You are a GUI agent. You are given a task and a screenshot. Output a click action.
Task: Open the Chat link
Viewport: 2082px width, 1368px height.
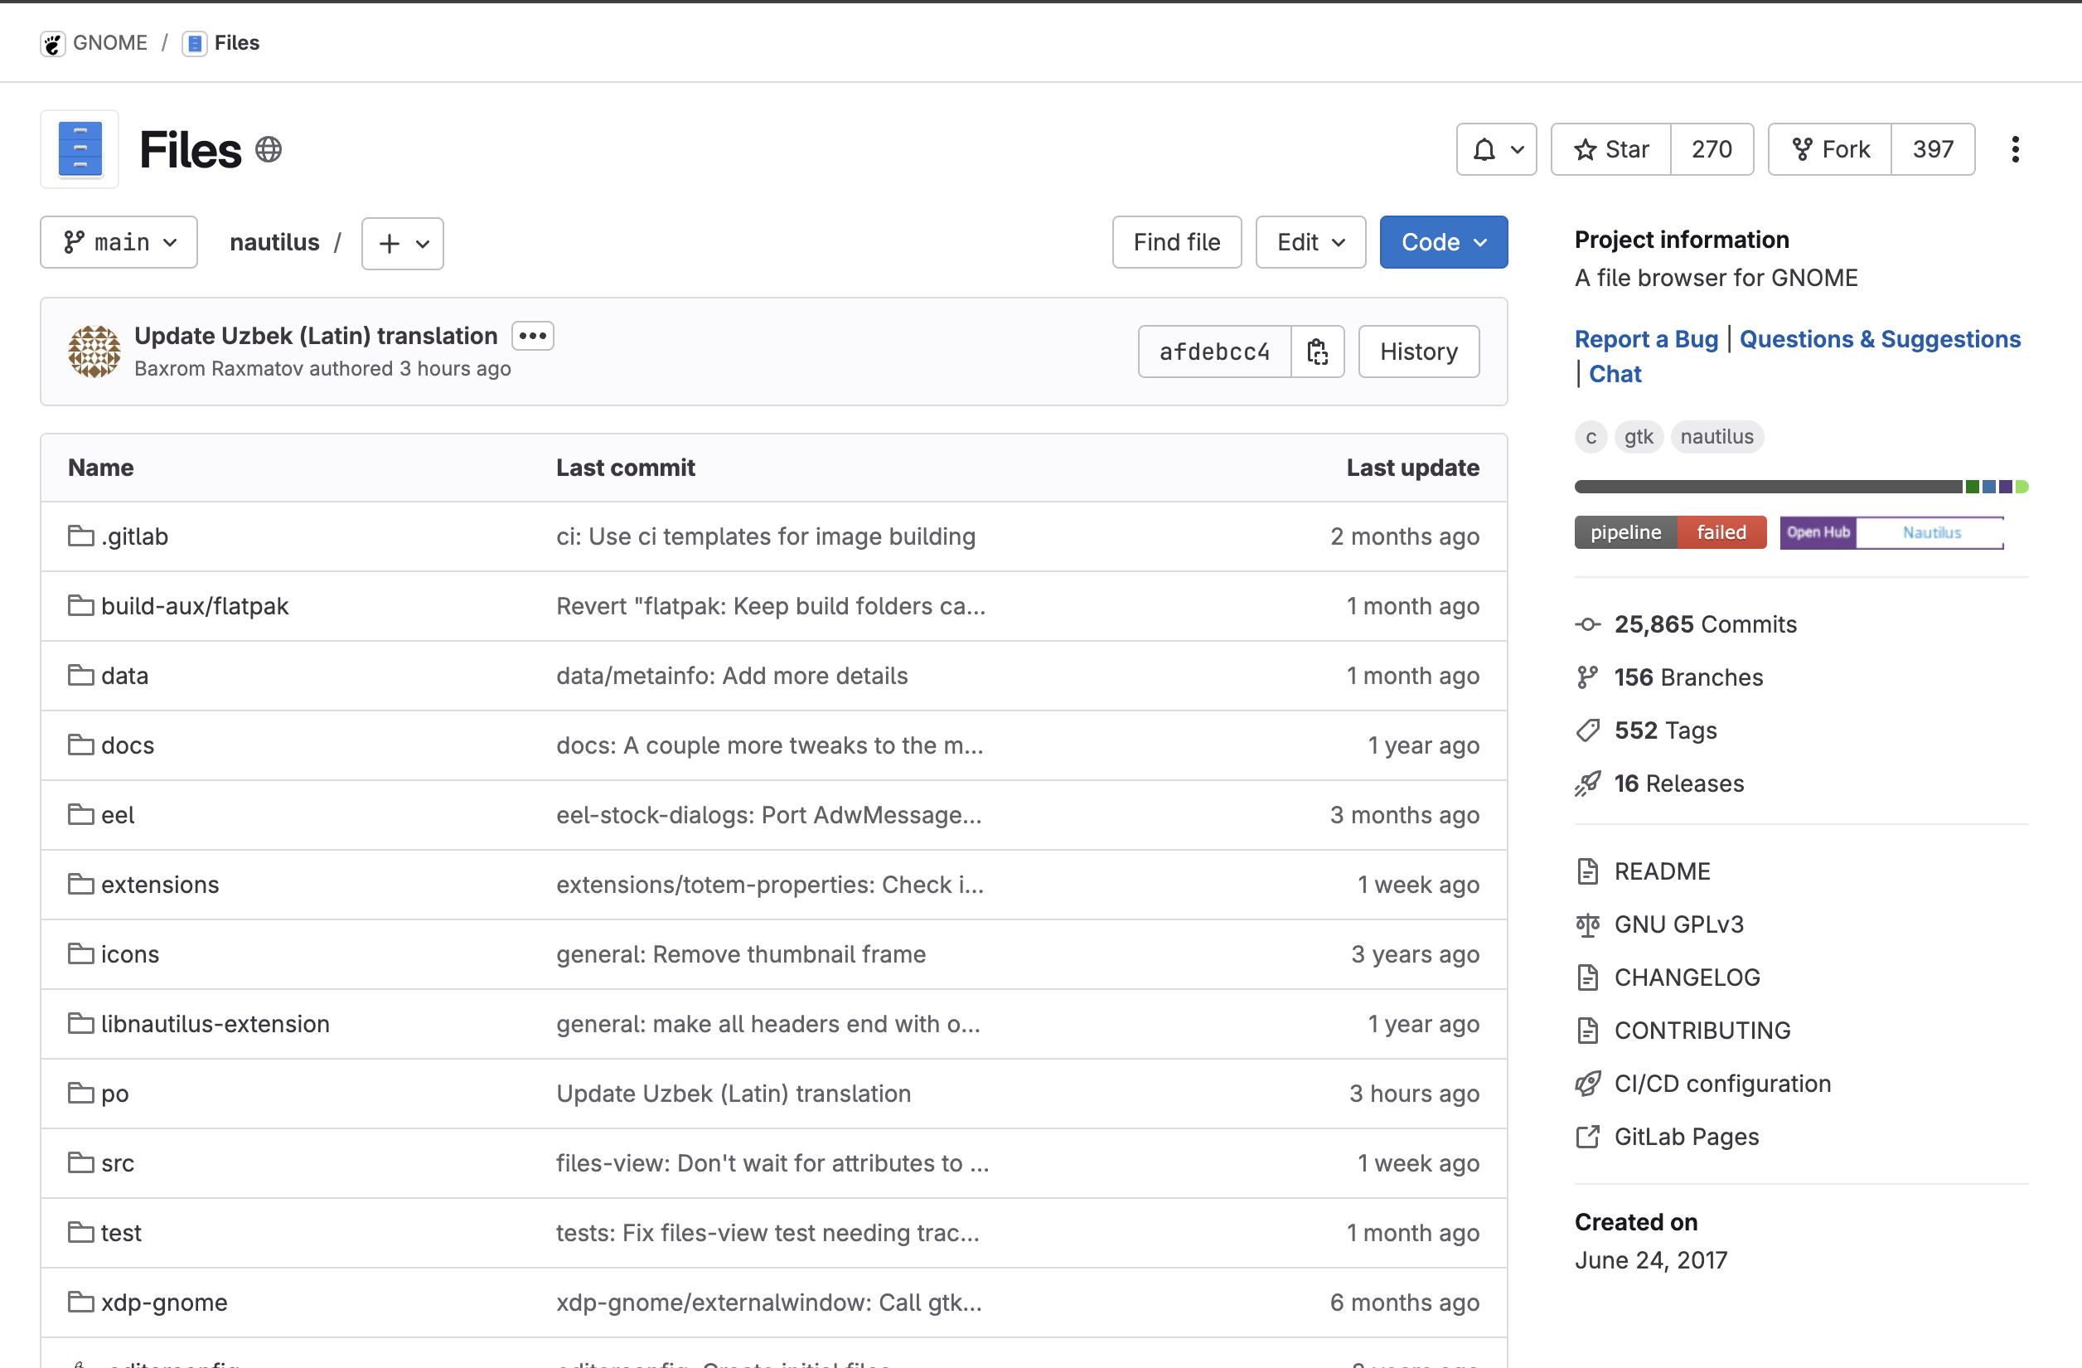(1615, 374)
